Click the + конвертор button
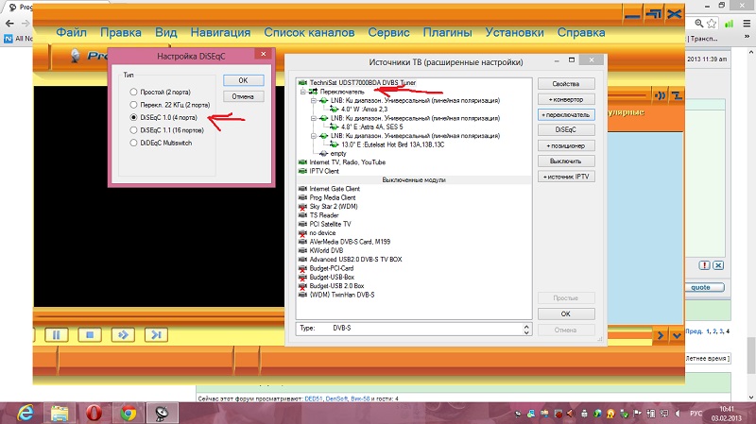This screenshot has width=756, height=424. tap(565, 99)
